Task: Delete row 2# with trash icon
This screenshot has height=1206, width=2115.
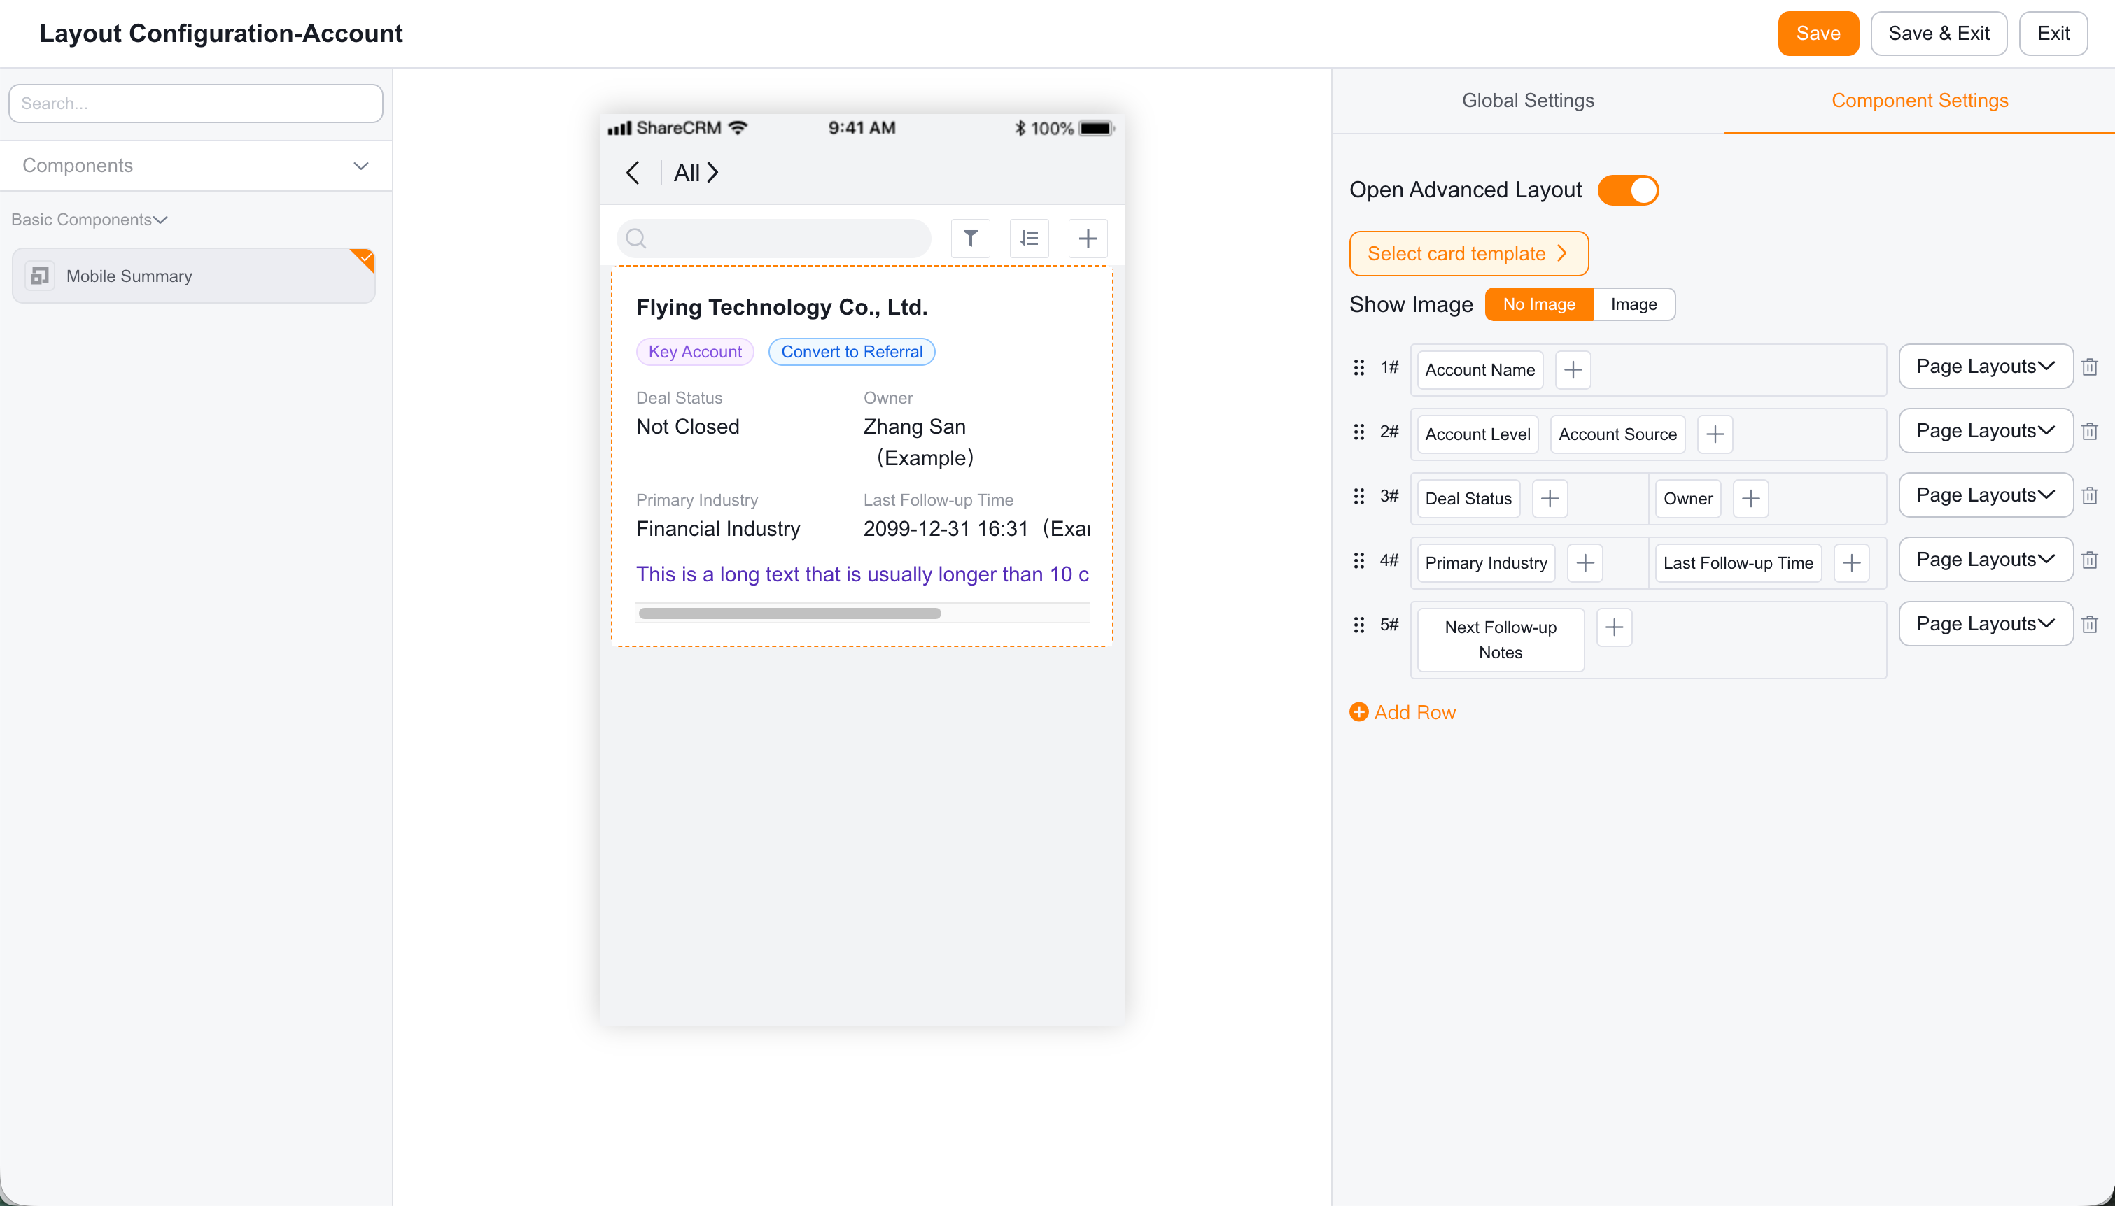Action: pyautogui.click(x=2089, y=432)
